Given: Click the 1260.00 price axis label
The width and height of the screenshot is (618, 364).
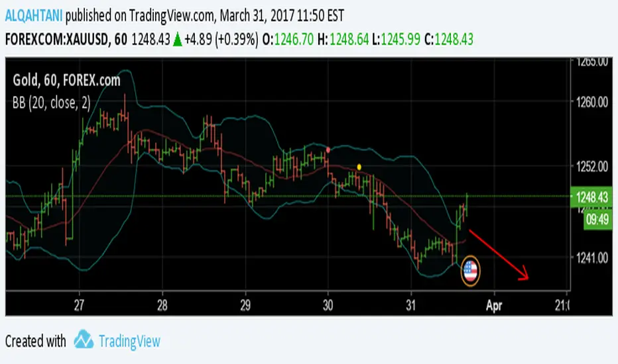Looking at the screenshot, I should (591, 102).
